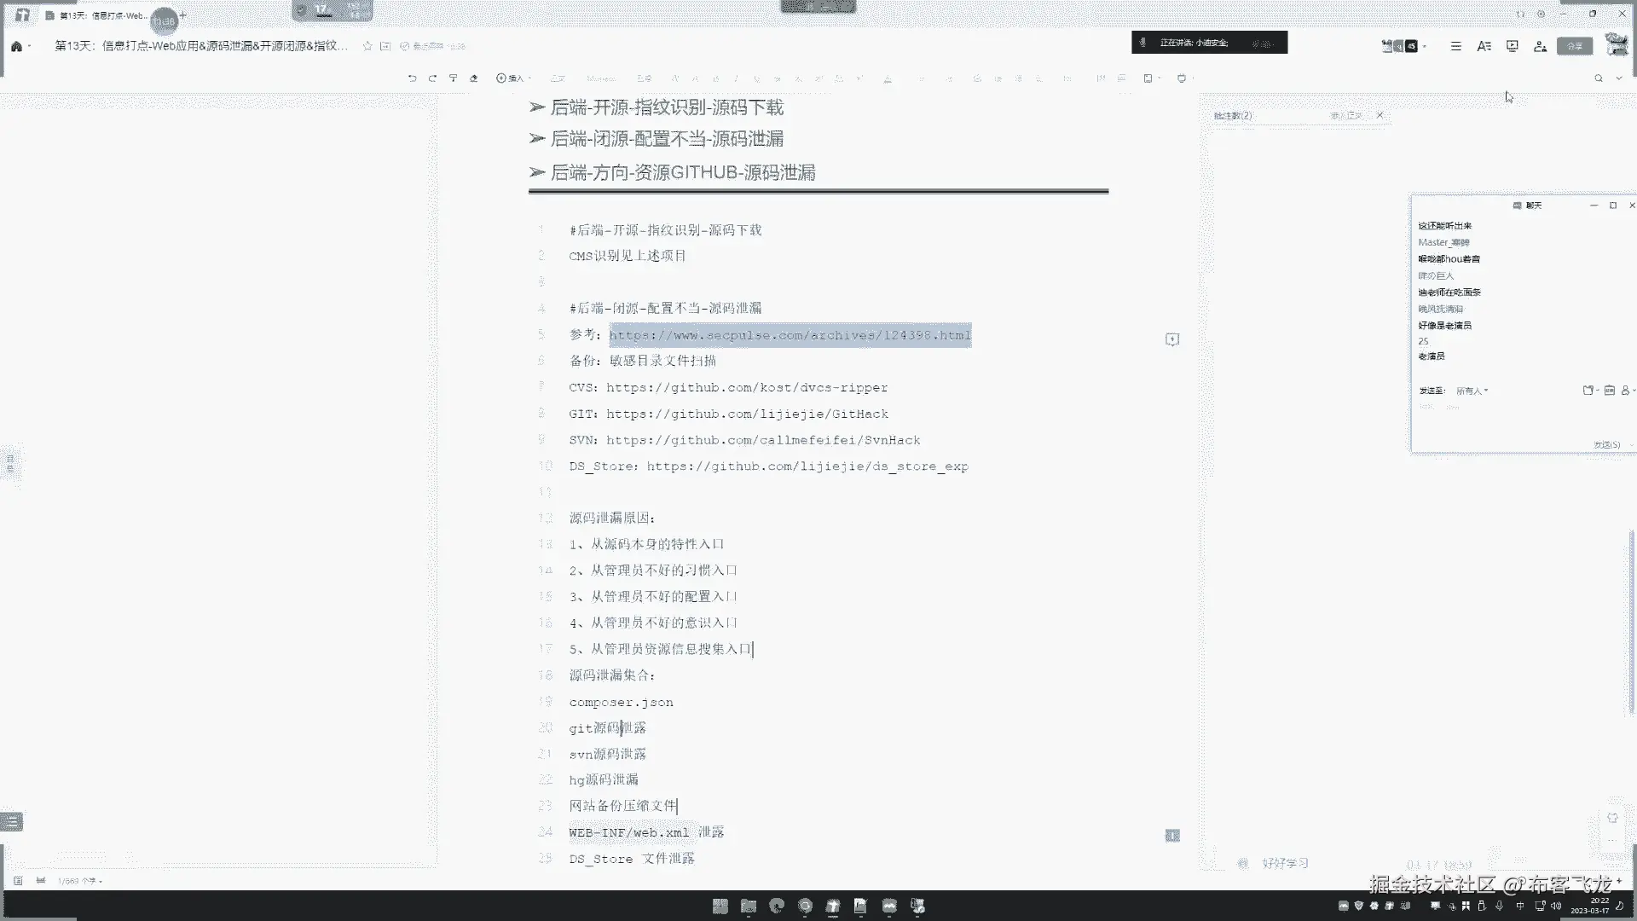Click the undo arrow in toolbar
This screenshot has height=921, width=1637.
(x=412, y=78)
